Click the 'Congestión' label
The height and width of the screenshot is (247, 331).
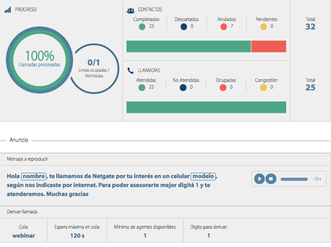click(x=266, y=80)
